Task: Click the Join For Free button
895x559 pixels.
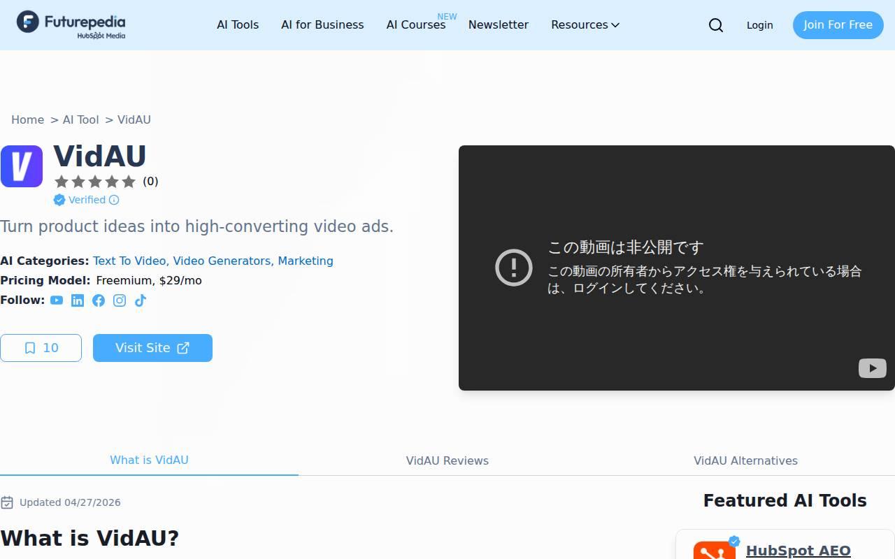Action: pos(838,24)
